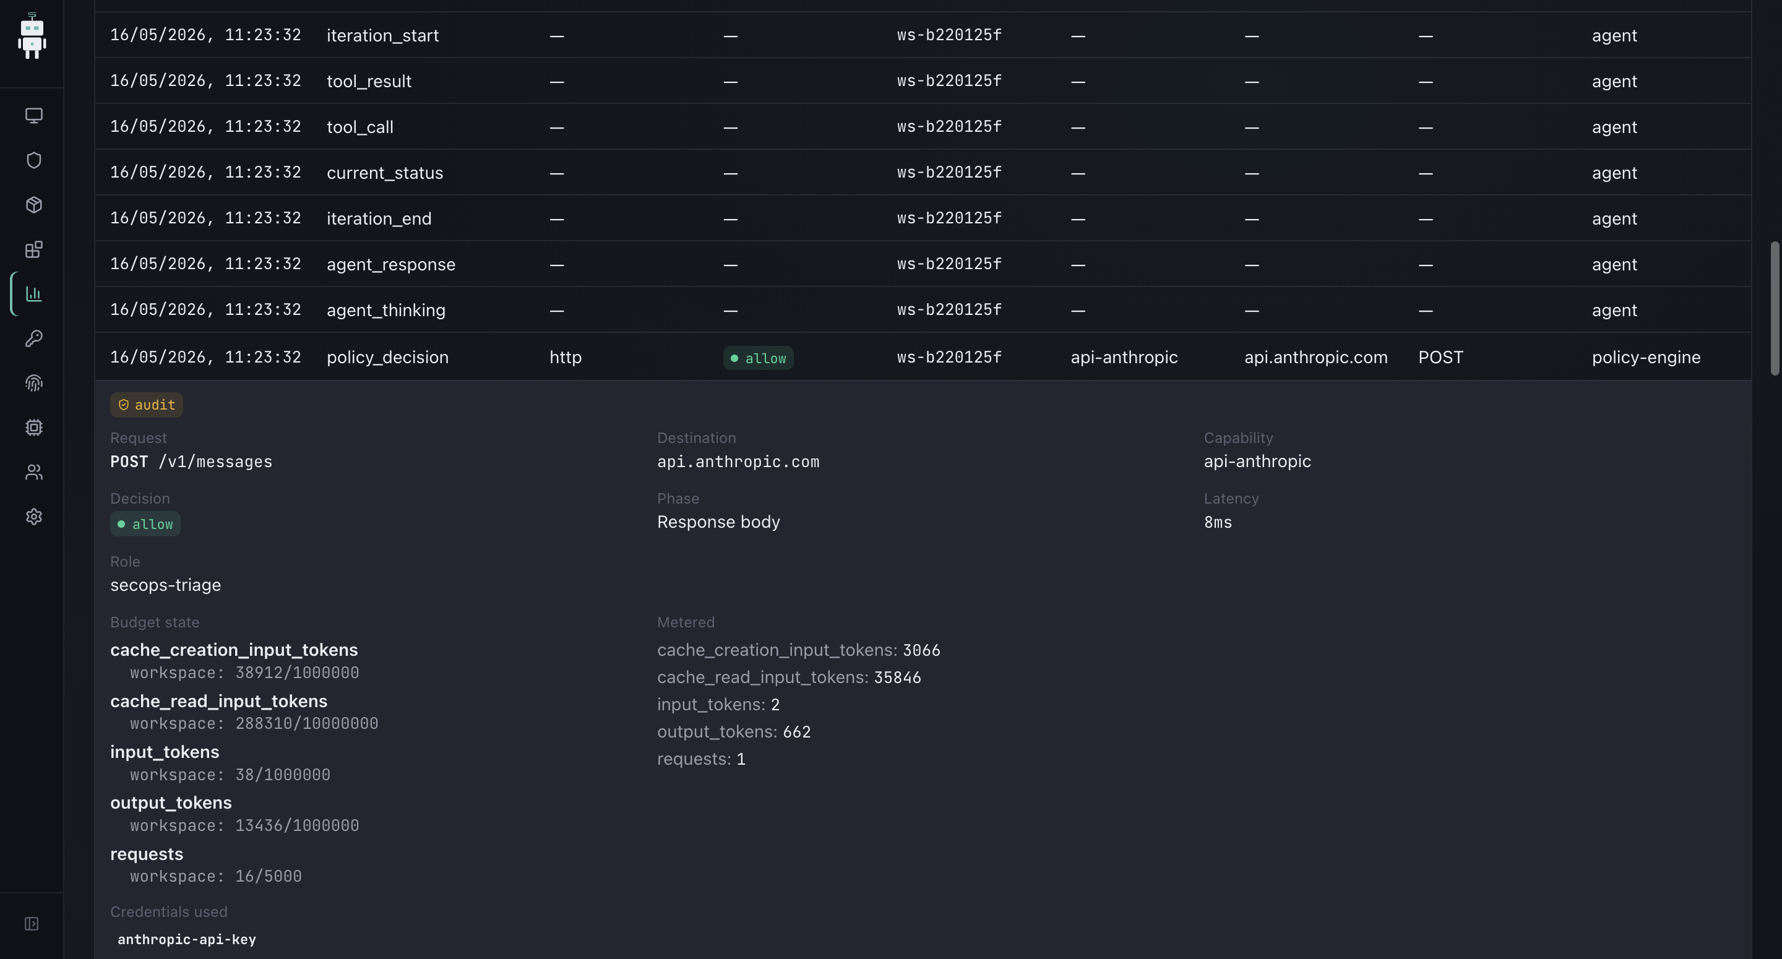1782x959 pixels.
Task: Click the secops-triage role value
Action: (x=165, y=585)
